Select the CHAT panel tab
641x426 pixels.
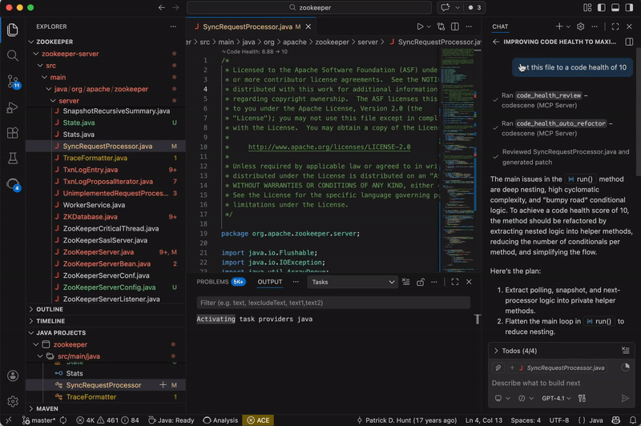(500, 26)
